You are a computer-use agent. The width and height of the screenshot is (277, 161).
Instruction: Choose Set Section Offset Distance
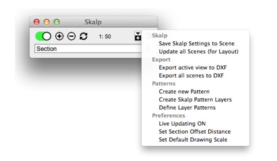coord(195,131)
